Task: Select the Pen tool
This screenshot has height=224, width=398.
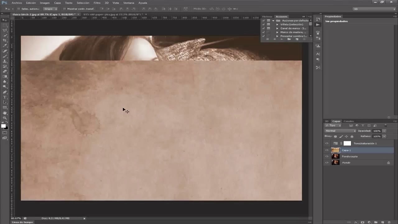Action: point(5,92)
